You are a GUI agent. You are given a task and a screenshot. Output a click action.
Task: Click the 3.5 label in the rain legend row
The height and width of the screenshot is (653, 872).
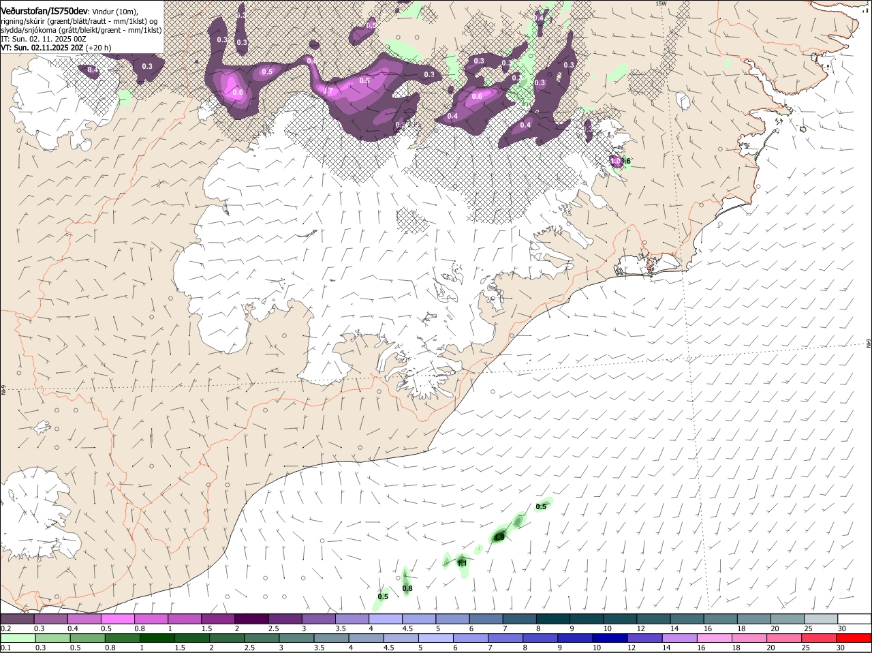pyautogui.click(x=320, y=648)
